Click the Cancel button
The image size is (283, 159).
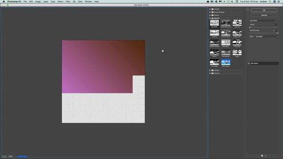[264, 15]
